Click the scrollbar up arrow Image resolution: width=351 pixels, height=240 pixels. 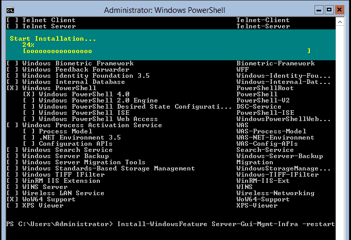click(340, 22)
